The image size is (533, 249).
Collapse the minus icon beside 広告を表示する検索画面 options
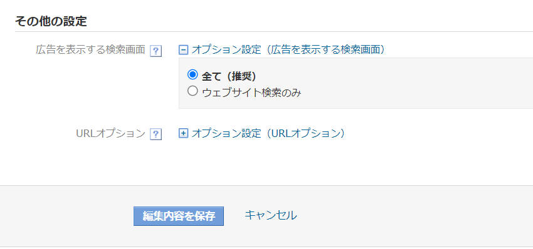[183, 50]
